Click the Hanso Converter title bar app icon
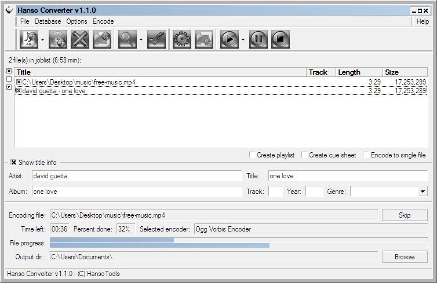 (x=9, y=10)
